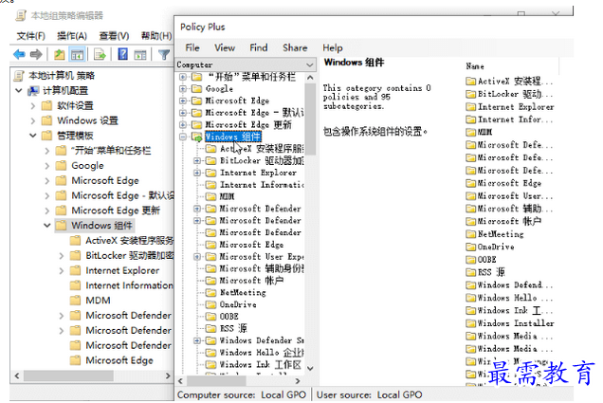Select Windows Hello 企业版 in Policy Plus tree

click(262, 352)
